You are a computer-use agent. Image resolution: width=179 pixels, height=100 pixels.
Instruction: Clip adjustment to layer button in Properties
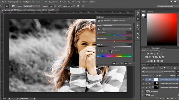[x=114, y=63]
